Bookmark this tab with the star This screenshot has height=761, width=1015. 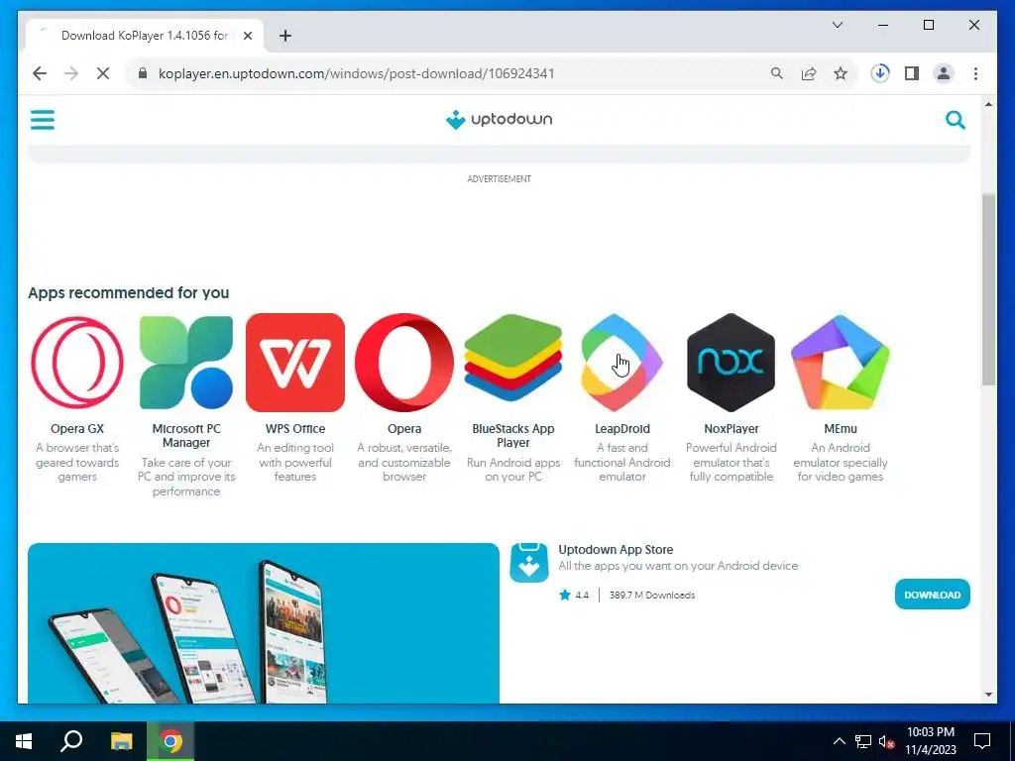point(841,73)
